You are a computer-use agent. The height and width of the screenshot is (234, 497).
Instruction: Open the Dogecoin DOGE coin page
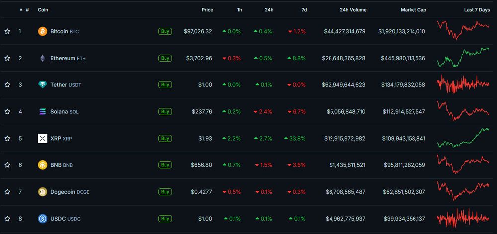click(x=70, y=192)
